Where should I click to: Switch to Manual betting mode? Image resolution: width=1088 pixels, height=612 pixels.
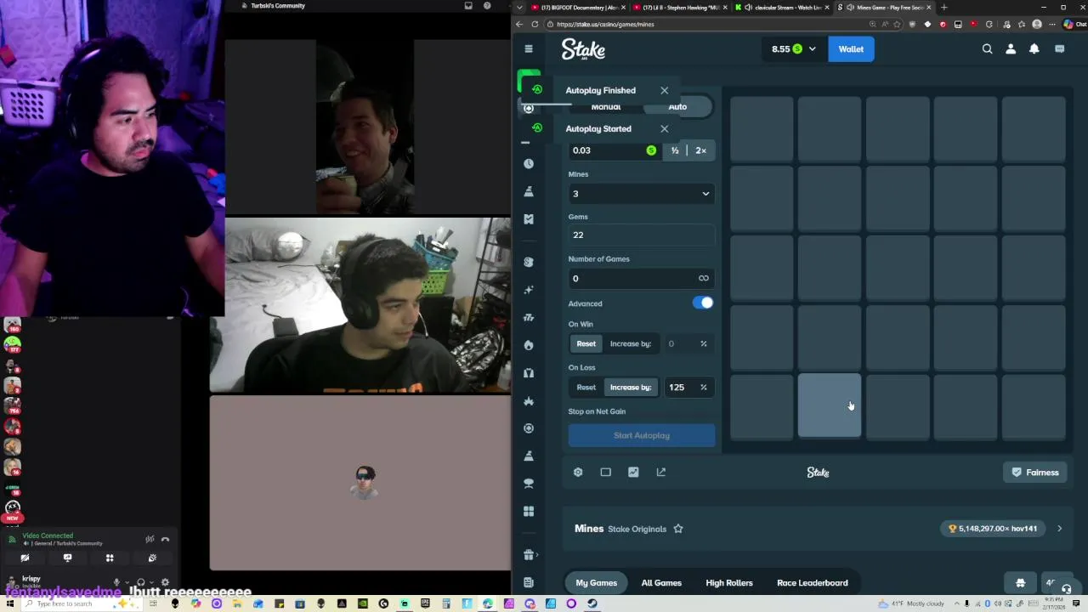(x=606, y=107)
